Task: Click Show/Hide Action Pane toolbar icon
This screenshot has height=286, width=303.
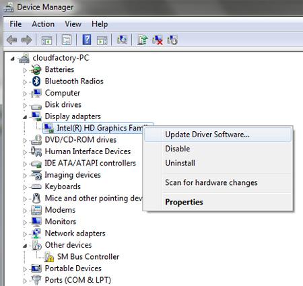Action: (x=102, y=40)
